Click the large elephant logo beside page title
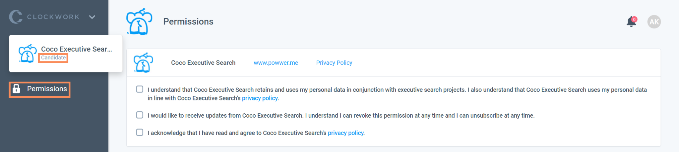Viewport: 679px width, 152px height. [x=139, y=22]
